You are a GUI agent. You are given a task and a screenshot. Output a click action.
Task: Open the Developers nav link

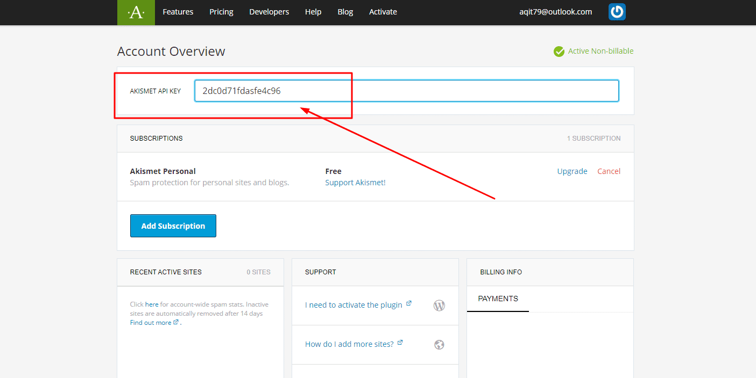[x=269, y=12]
